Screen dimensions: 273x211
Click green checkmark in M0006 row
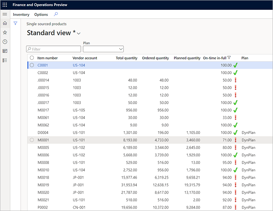coord(235,155)
